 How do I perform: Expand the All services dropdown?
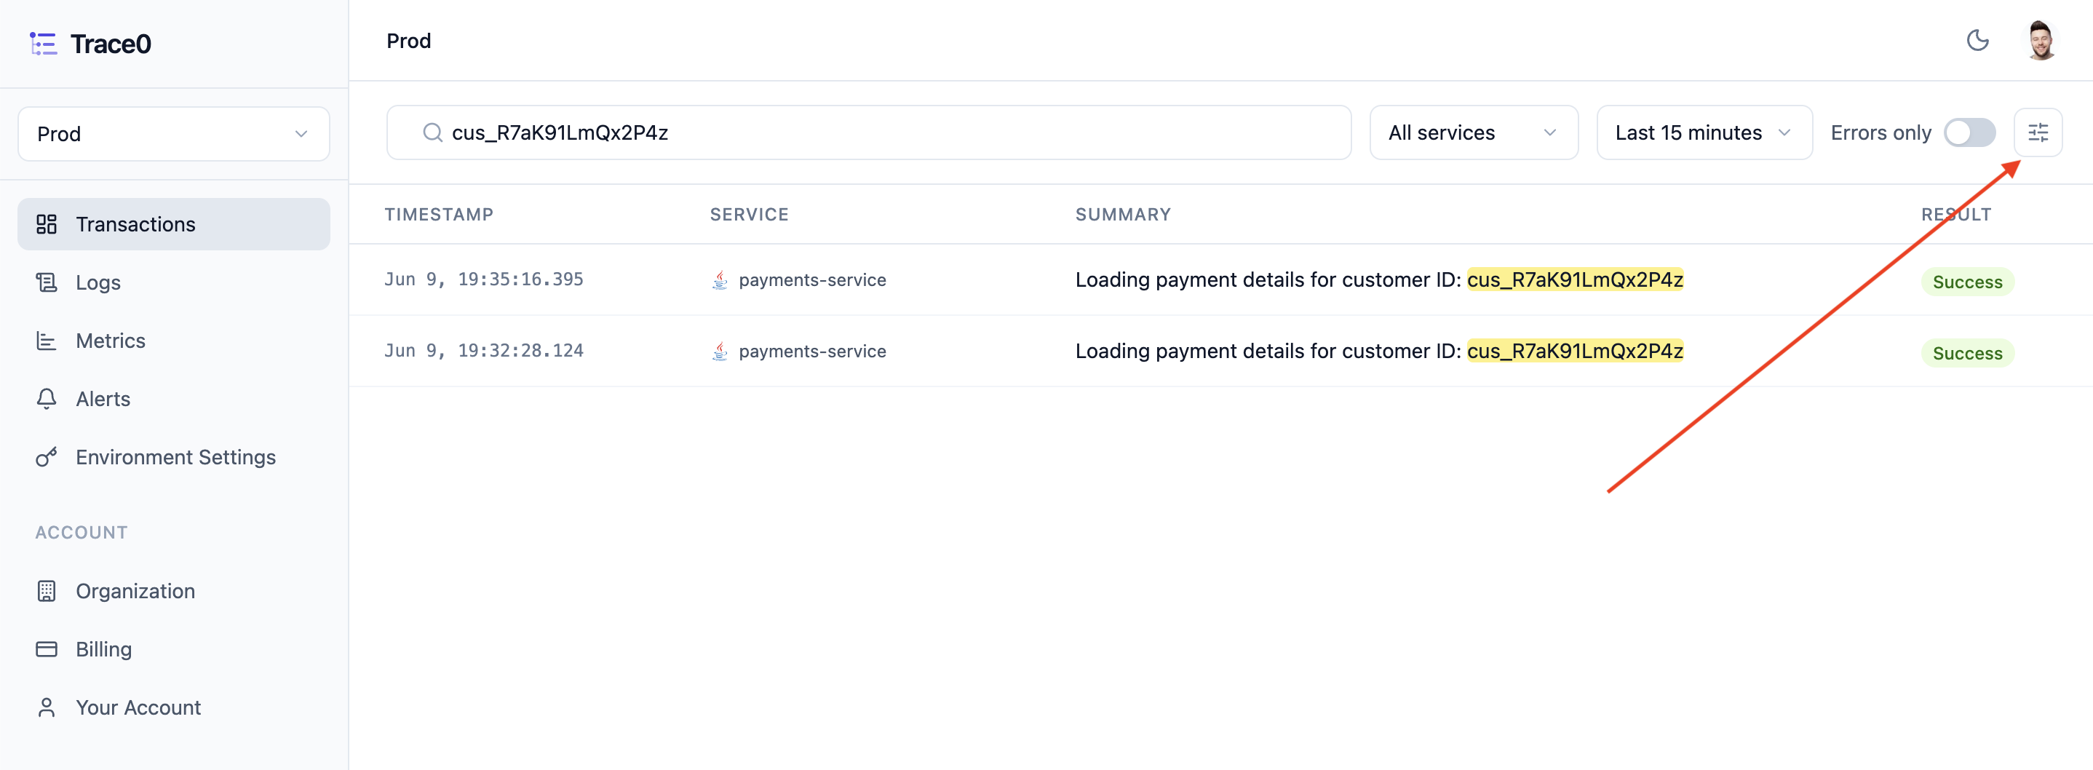1473,132
